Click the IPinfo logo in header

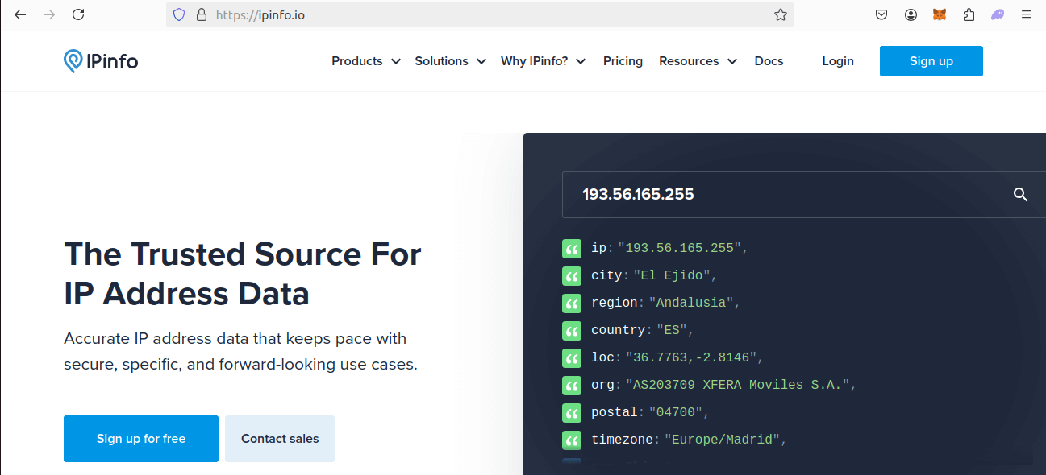tap(101, 61)
